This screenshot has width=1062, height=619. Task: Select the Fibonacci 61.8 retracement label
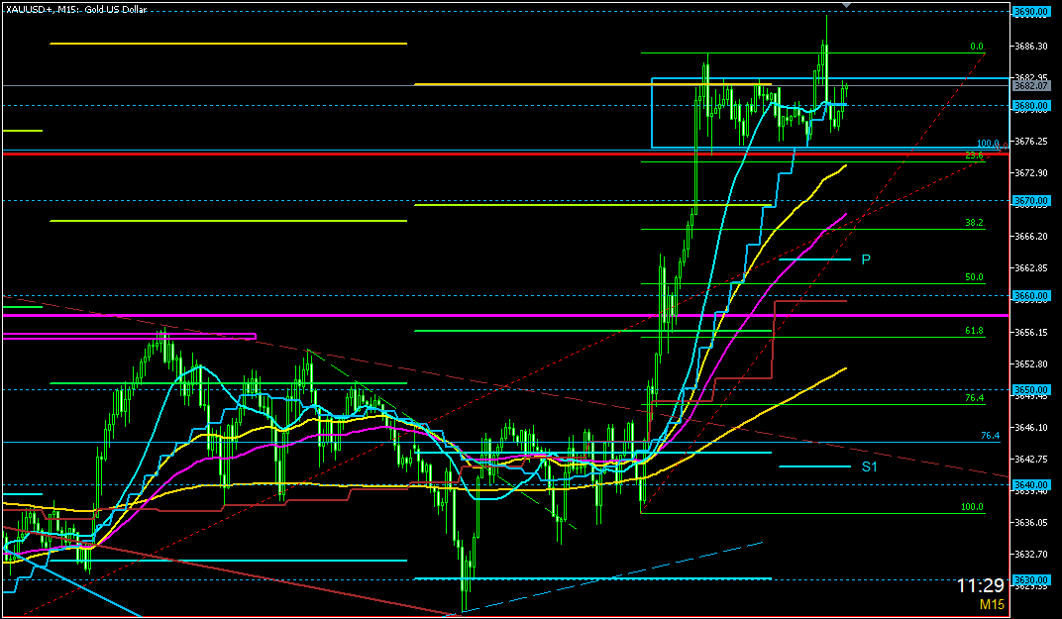(973, 331)
